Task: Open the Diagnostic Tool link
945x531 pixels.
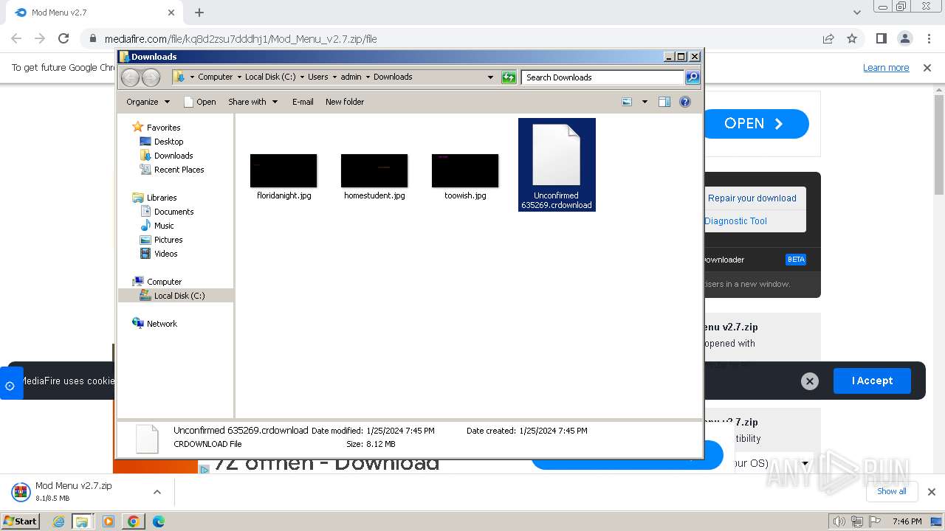Action: coord(735,221)
